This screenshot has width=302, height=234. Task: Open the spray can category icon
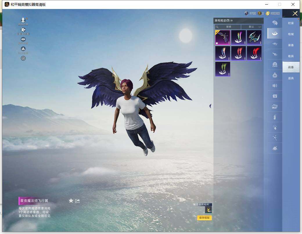pyautogui.click(x=275, y=117)
